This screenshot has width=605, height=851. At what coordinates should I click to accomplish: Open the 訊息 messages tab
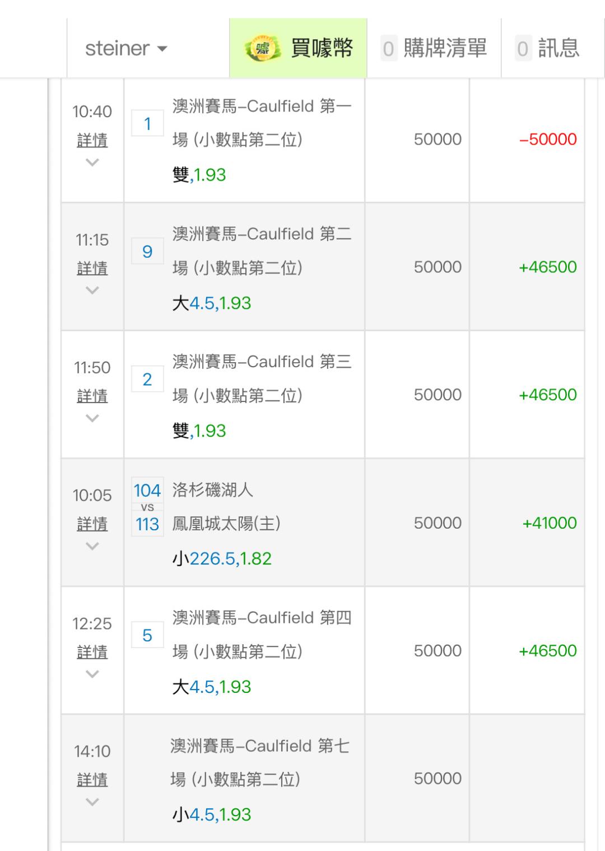pos(559,49)
